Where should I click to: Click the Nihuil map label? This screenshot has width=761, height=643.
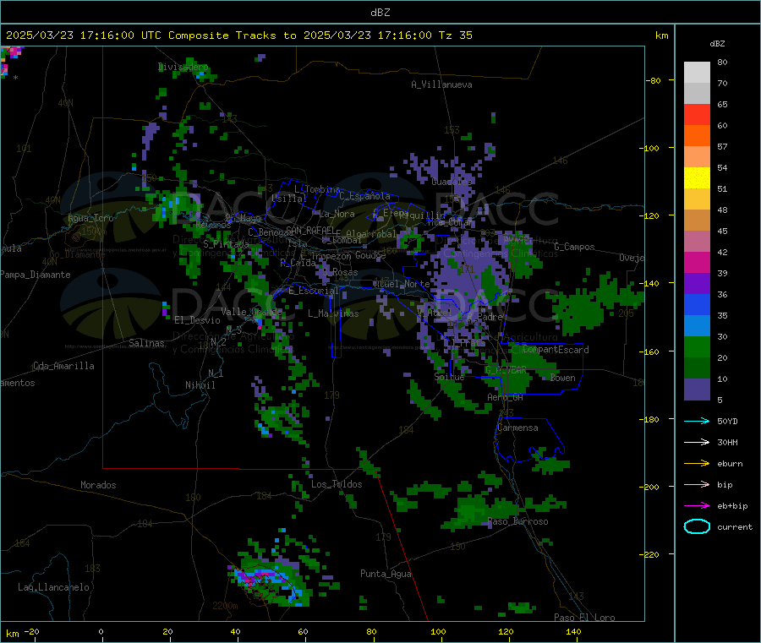click(x=200, y=385)
